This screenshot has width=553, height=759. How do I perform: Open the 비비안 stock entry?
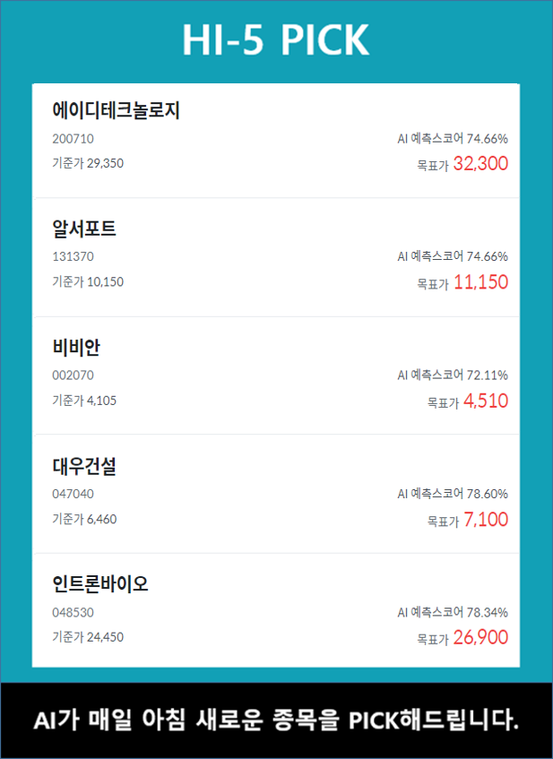[x=76, y=348]
